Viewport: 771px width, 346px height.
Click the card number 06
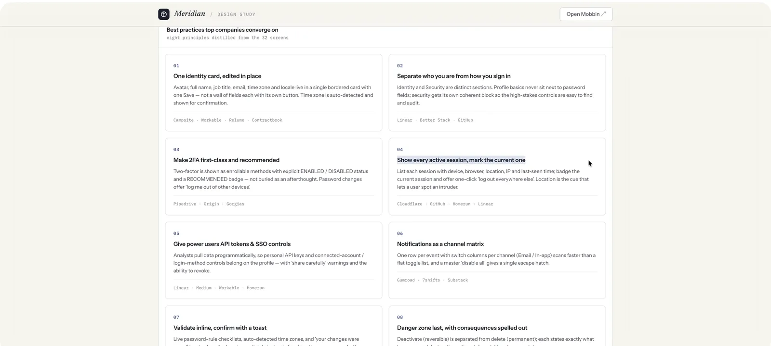[400, 233]
